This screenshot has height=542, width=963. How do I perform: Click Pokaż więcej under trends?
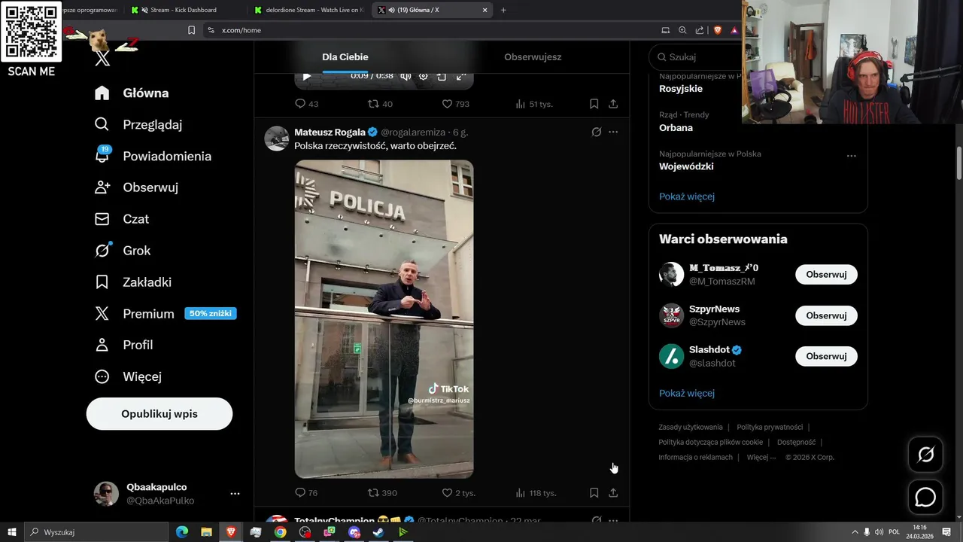click(x=687, y=196)
